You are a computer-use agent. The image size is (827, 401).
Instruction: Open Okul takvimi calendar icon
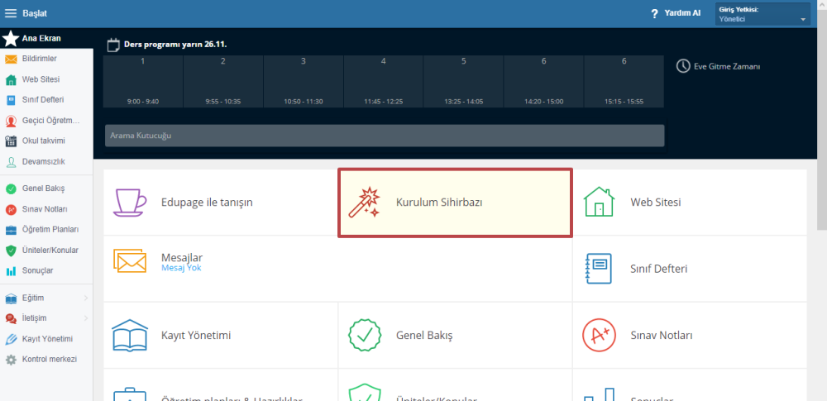tap(11, 141)
